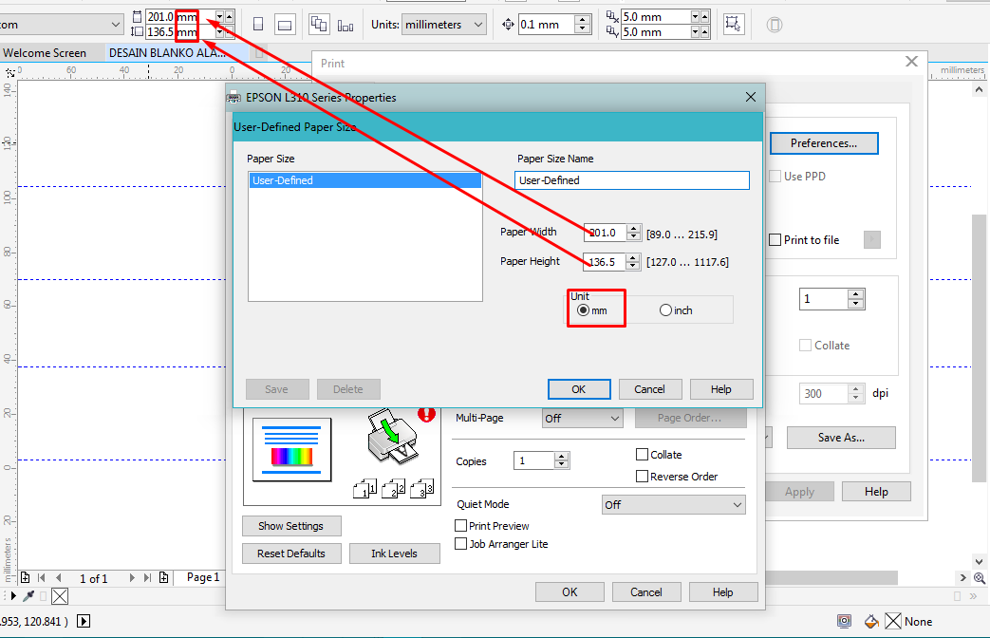Go to the next page arrow

[x=131, y=577]
